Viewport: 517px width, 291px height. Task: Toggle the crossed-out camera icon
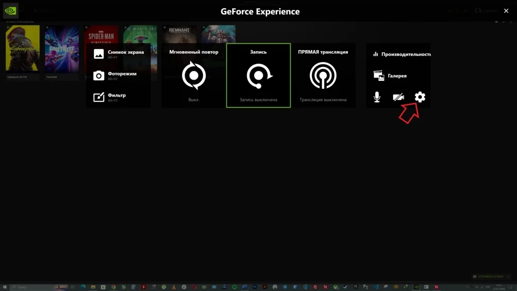click(398, 97)
